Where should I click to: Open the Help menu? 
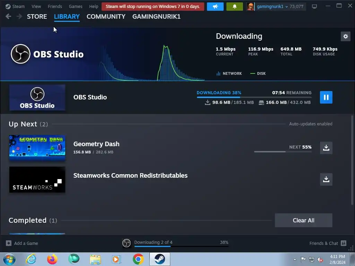94,6
